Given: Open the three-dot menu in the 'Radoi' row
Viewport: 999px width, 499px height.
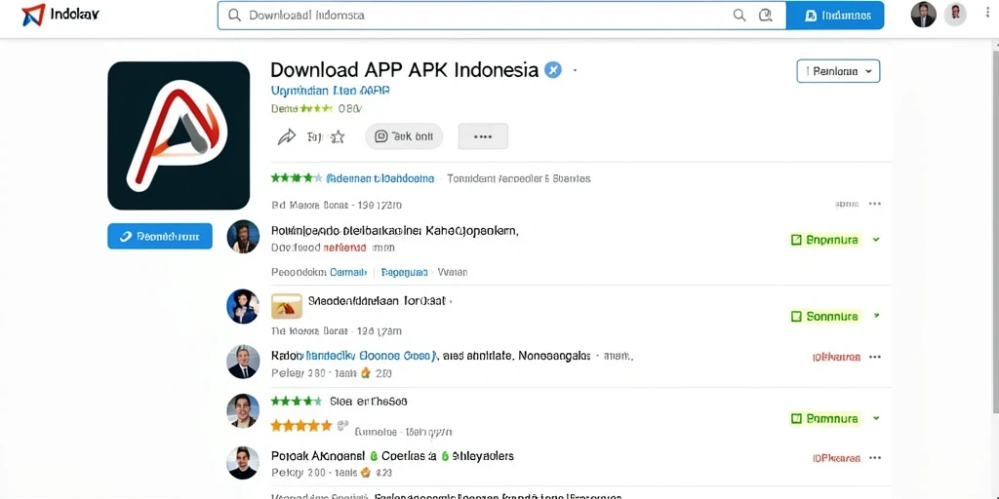Looking at the screenshot, I should (875, 357).
